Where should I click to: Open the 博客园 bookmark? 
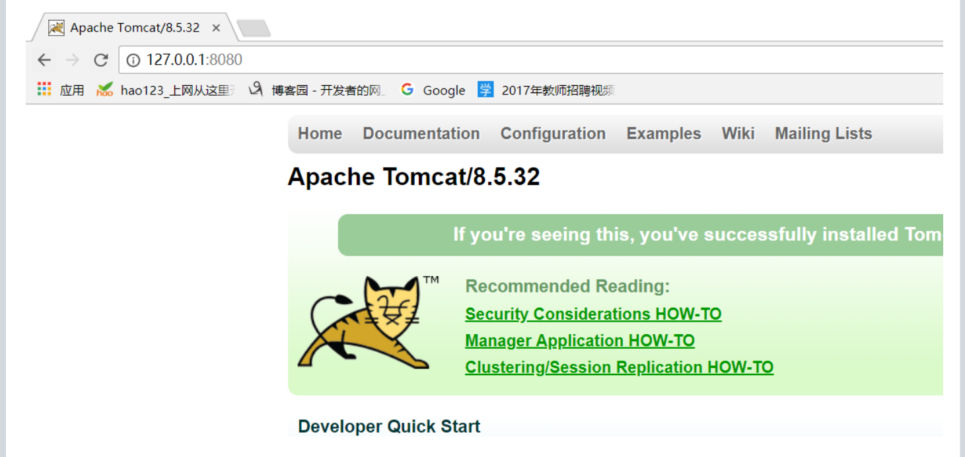pos(318,90)
